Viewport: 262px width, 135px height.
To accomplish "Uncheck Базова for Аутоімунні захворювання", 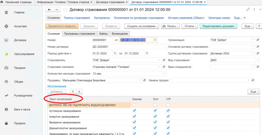I will tap(134, 111).
